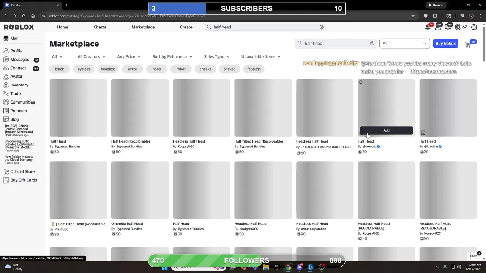The image size is (486, 273).
Task: Select the eyeless suggestion chip
Action: tap(84, 69)
